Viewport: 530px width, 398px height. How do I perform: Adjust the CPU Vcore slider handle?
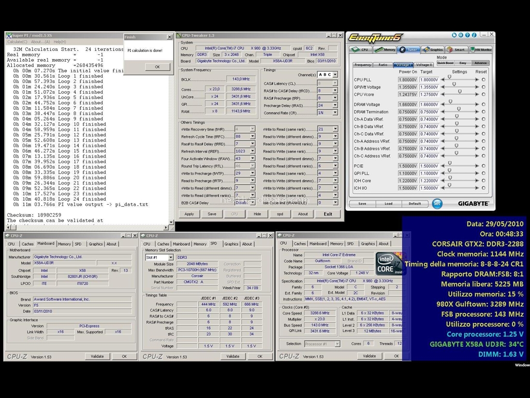(x=460, y=92)
